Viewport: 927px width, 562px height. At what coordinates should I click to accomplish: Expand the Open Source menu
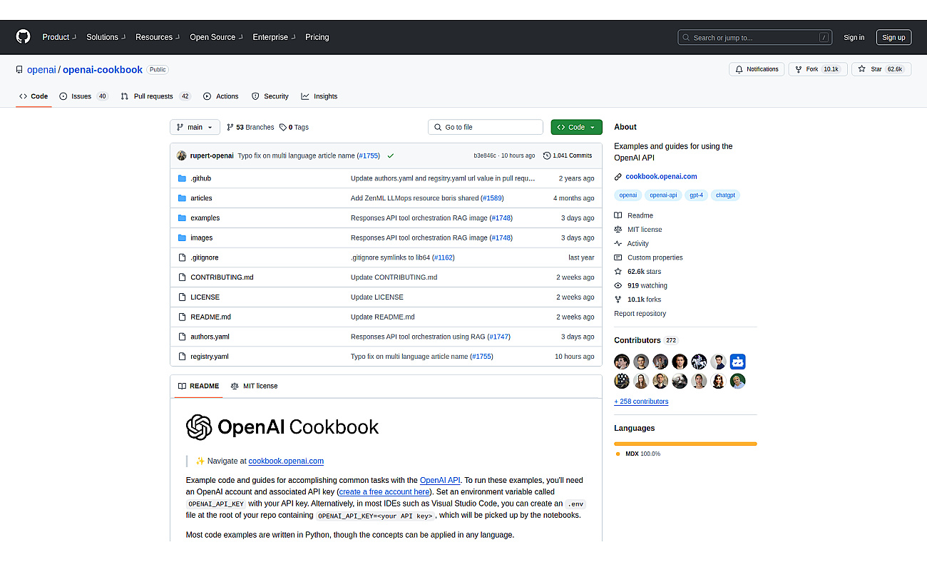(216, 37)
